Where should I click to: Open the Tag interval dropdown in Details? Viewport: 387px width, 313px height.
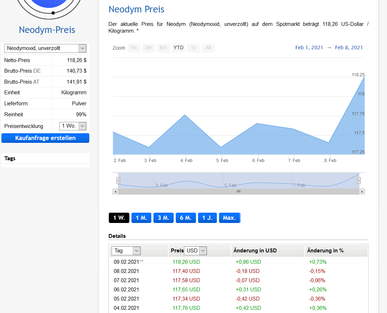click(x=126, y=251)
